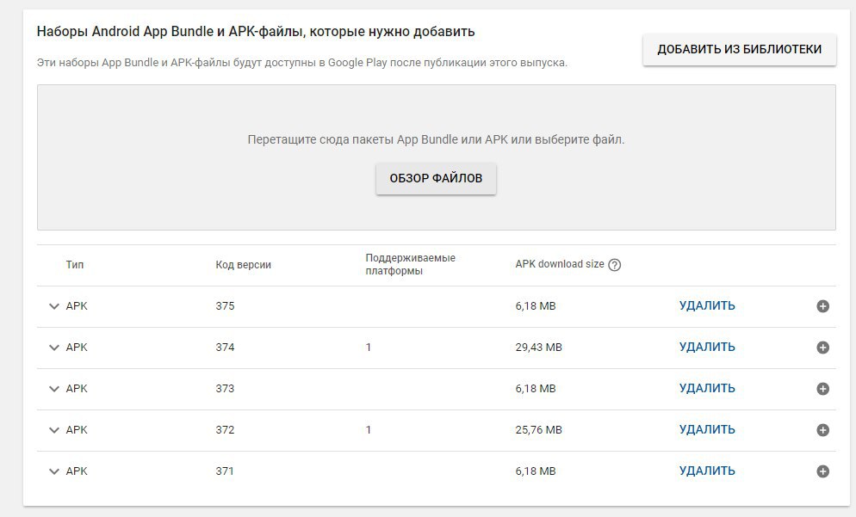Expand the APK row with version 375
The image size is (856, 517).
coord(54,306)
